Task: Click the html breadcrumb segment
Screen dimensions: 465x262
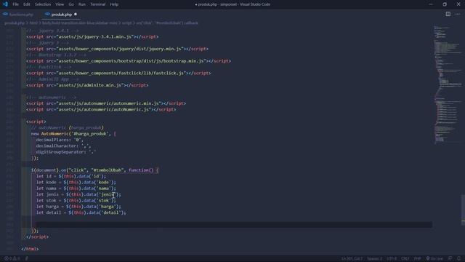Action: point(33,23)
